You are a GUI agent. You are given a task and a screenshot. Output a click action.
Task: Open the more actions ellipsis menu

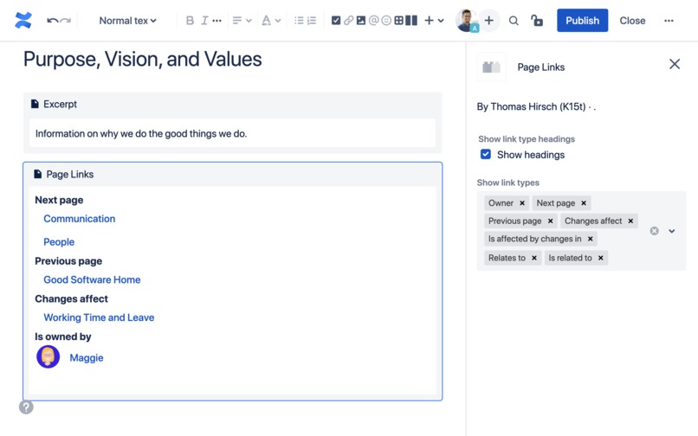click(669, 21)
